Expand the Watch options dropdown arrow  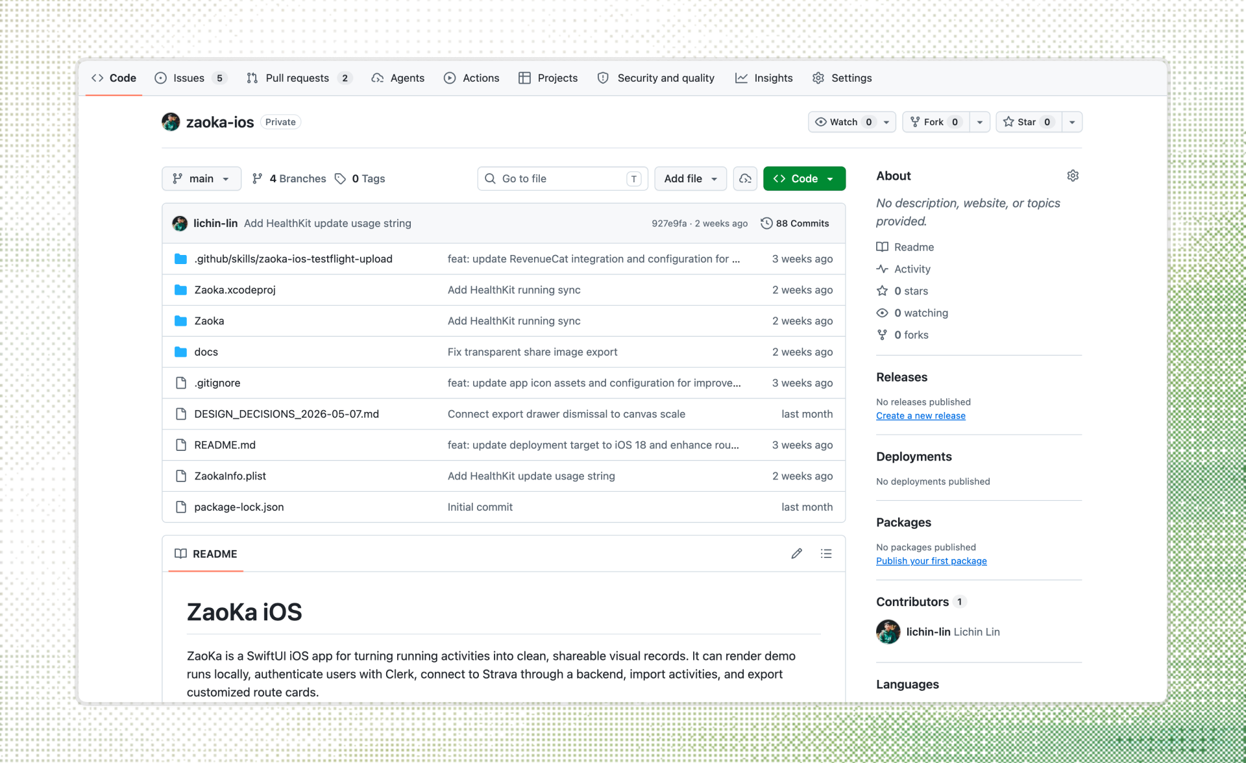pyautogui.click(x=886, y=122)
